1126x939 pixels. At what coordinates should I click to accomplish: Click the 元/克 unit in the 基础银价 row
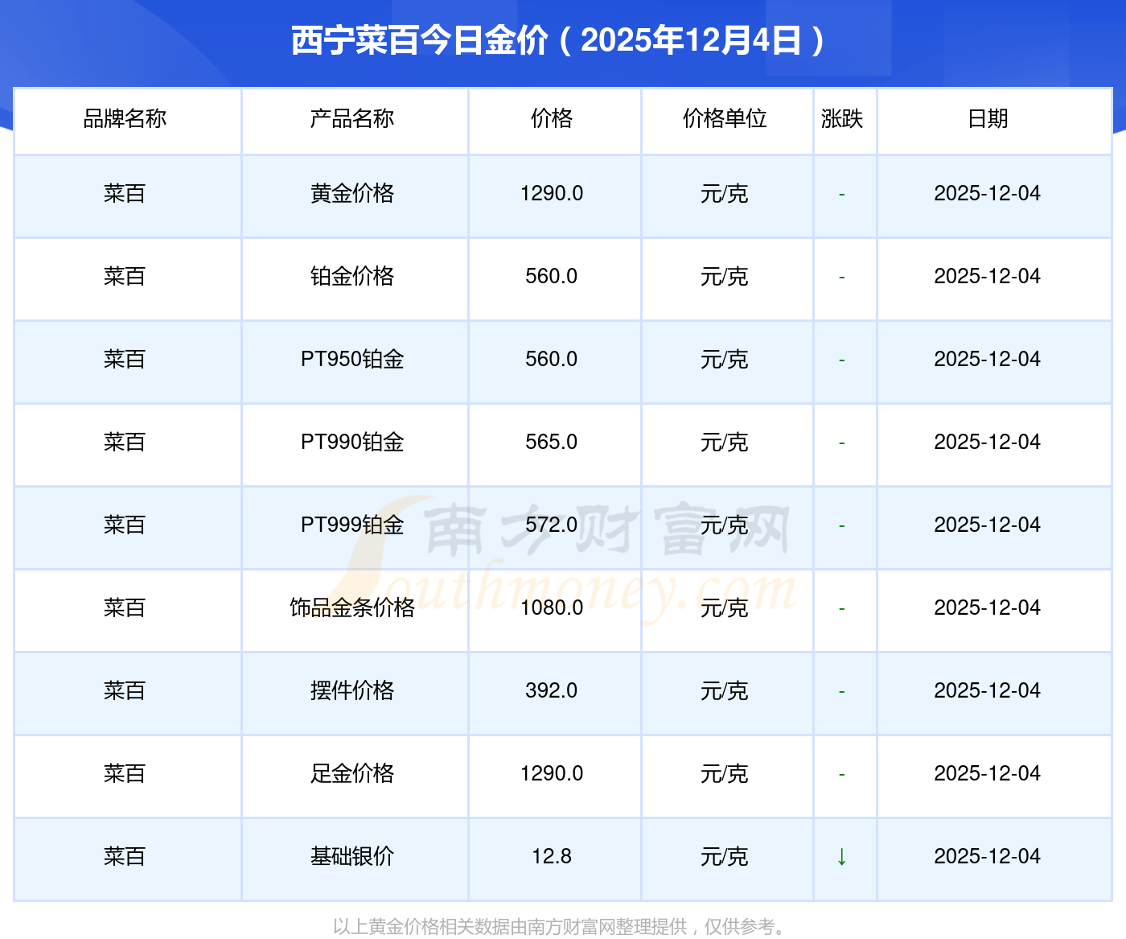pos(725,857)
